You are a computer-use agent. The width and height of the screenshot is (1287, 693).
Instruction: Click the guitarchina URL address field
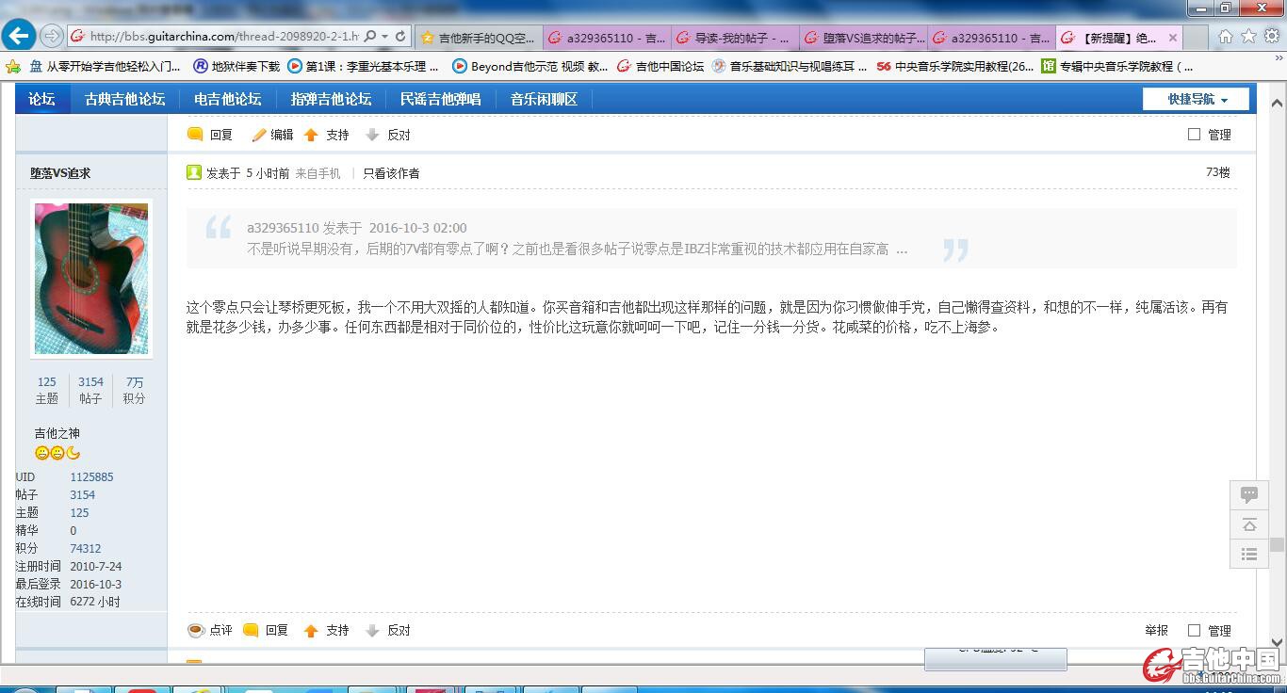224,36
